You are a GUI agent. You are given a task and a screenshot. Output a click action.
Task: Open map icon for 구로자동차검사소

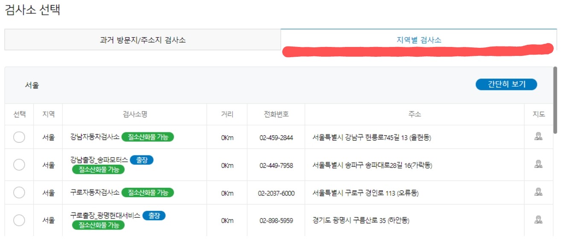pyautogui.click(x=538, y=192)
